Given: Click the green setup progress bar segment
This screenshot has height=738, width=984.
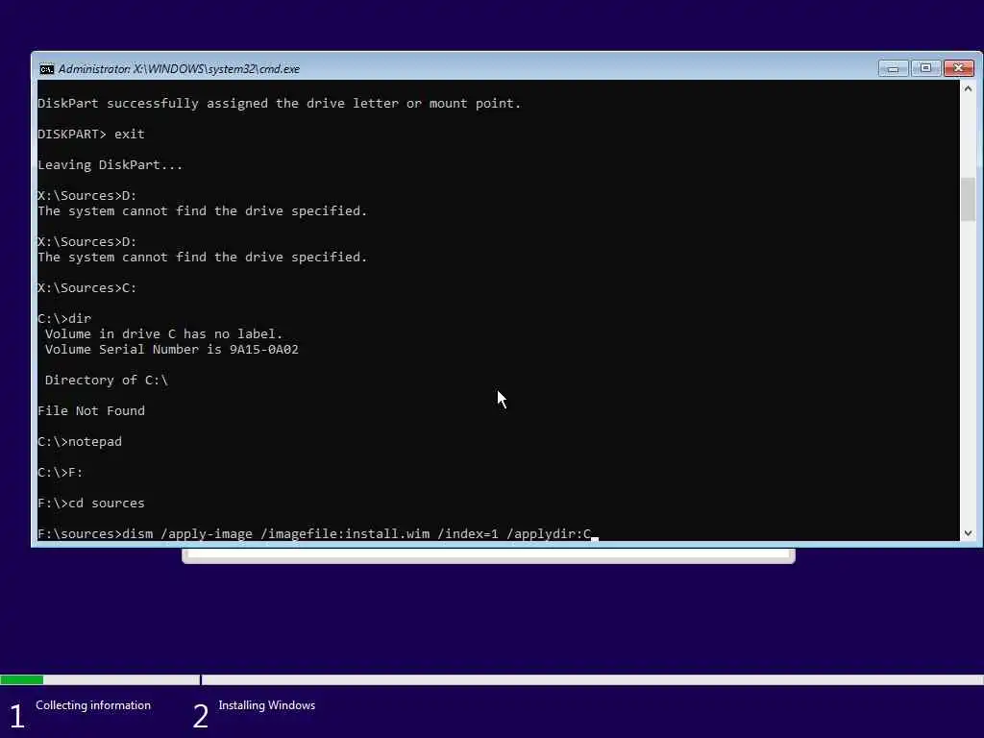Looking at the screenshot, I should 22,679.
